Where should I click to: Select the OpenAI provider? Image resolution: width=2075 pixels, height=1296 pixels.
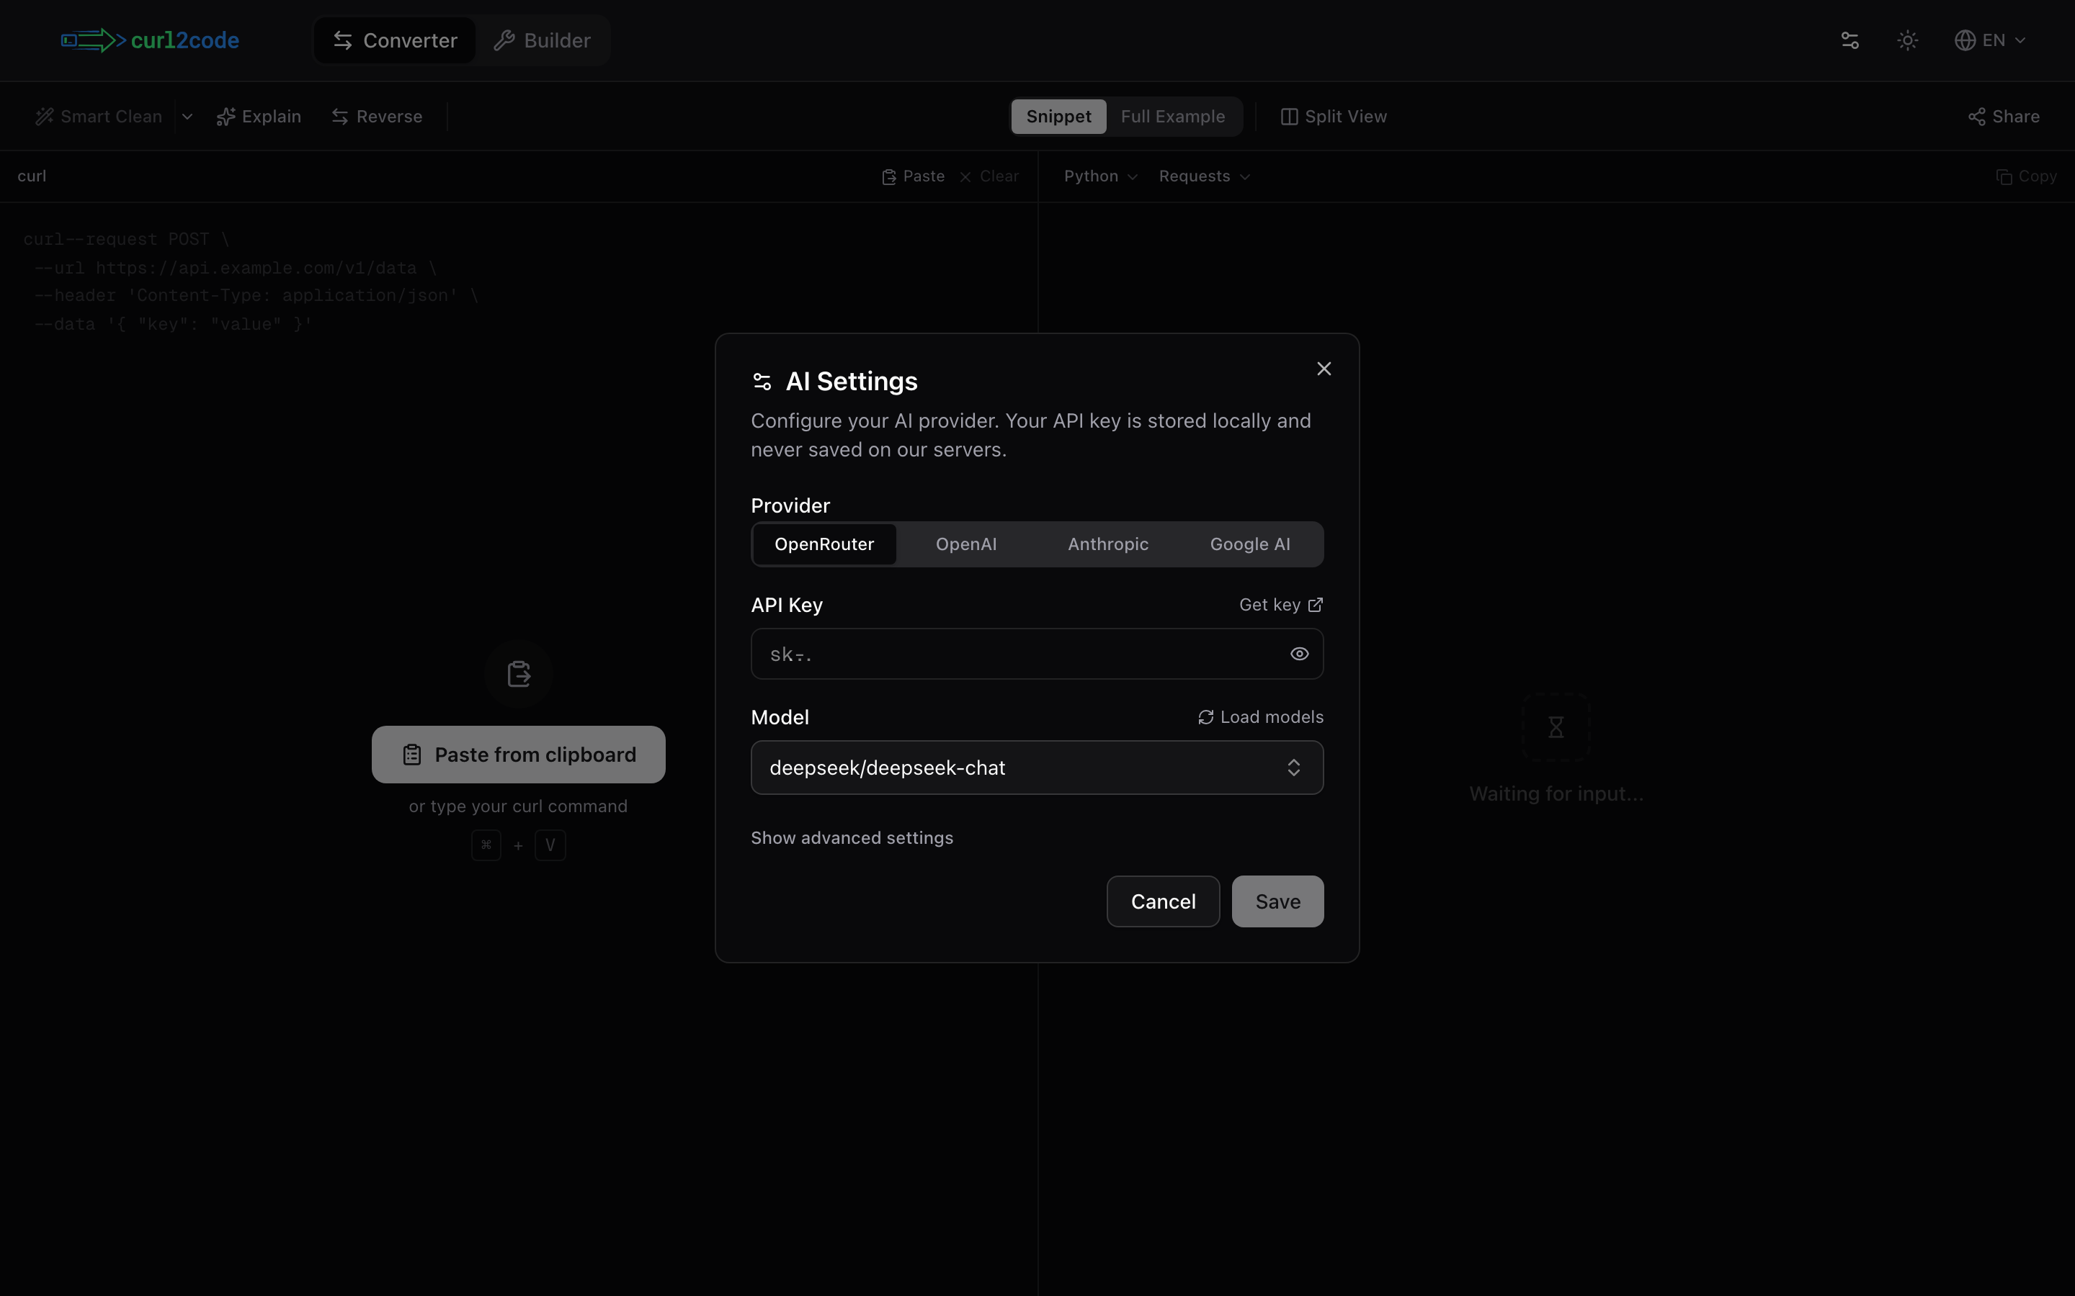pos(966,544)
